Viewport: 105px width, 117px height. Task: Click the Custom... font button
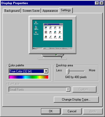point(84,89)
